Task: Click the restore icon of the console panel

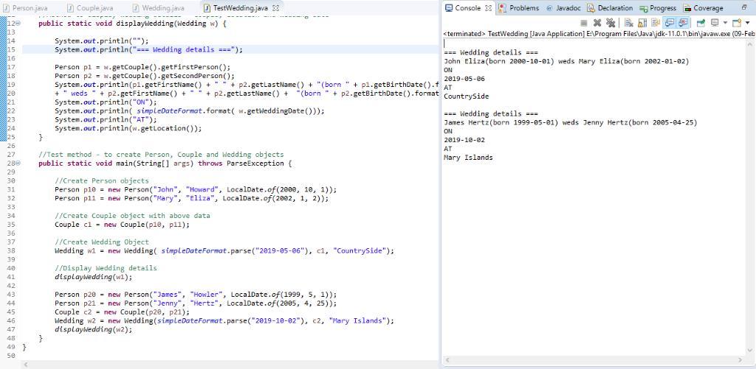Action: coord(744,7)
